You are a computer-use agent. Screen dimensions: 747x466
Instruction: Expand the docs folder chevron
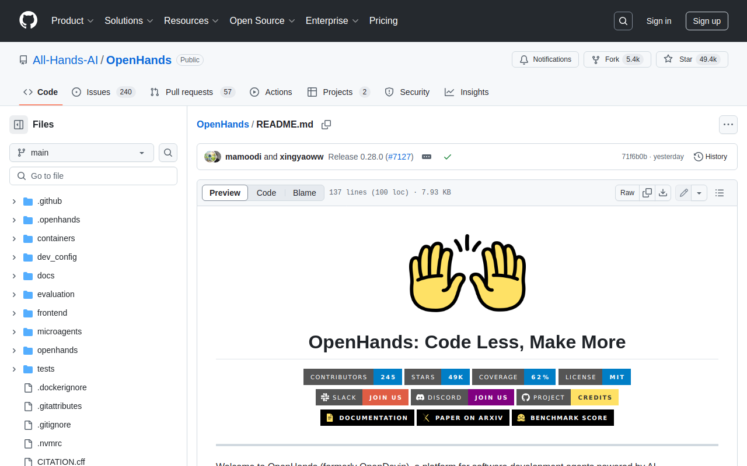(x=14, y=276)
